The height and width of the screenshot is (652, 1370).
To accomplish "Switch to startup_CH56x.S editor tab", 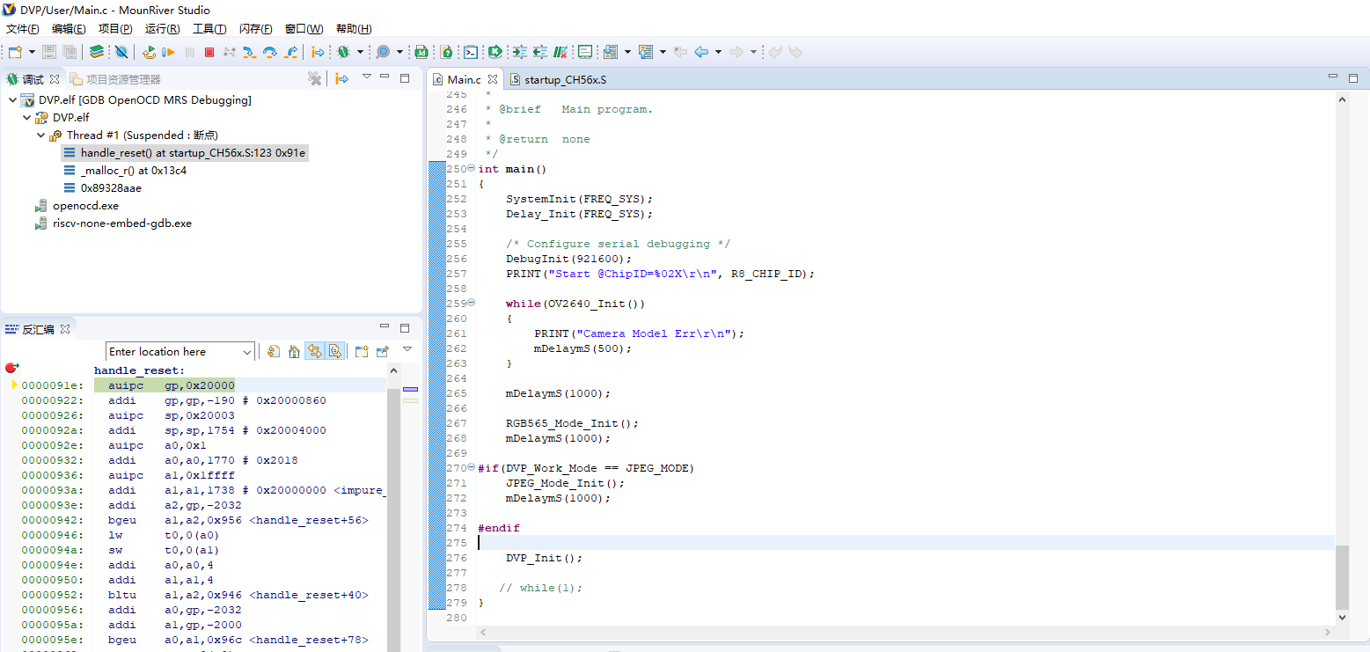I will [x=564, y=80].
